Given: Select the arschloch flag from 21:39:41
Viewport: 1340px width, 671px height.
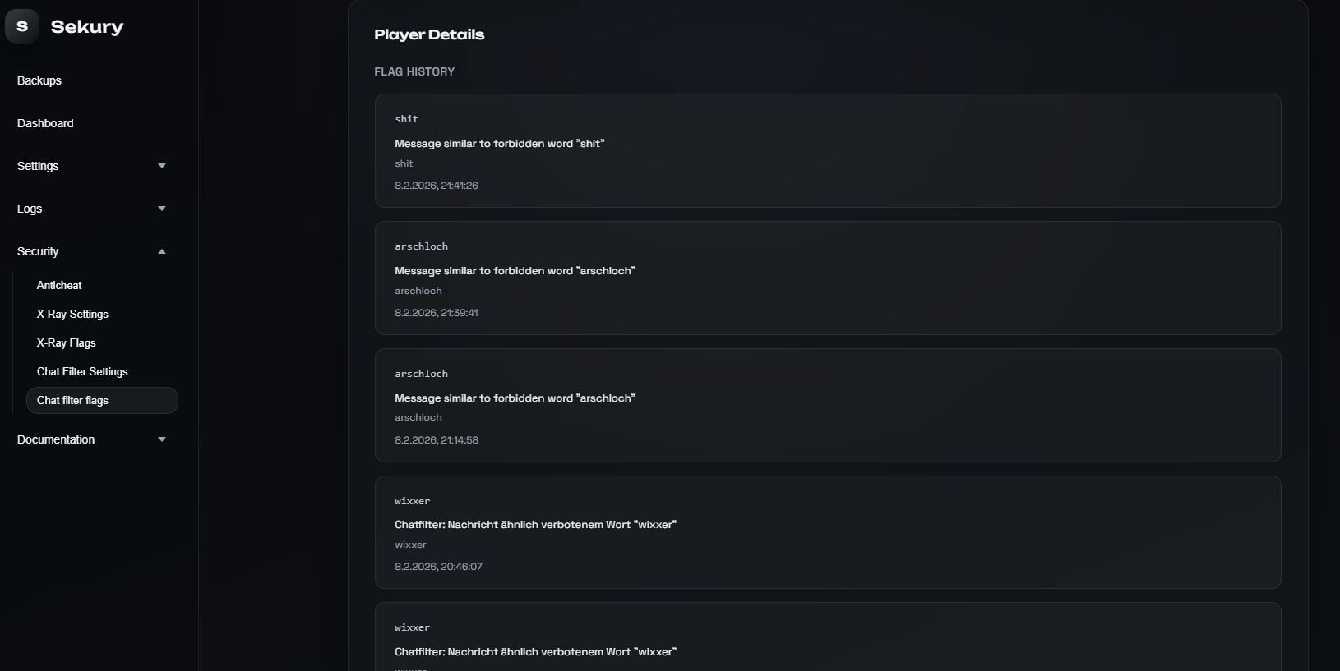Looking at the screenshot, I should pyautogui.click(x=827, y=278).
